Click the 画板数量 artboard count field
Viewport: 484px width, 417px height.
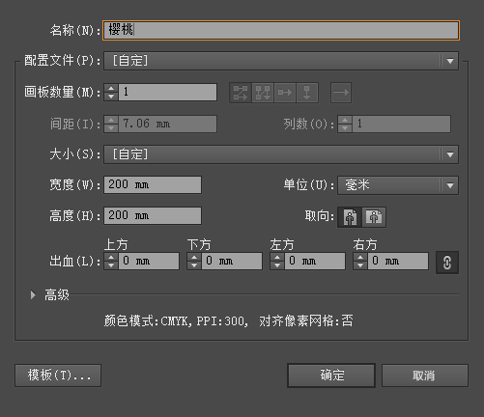[167, 93]
